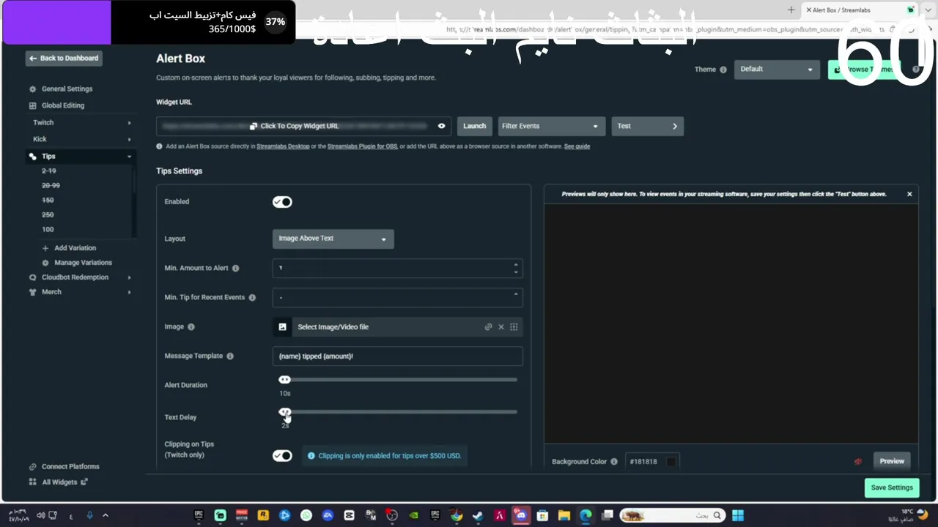Open the media gallery grid icon
This screenshot has height=527, width=938.
pos(514,327)
